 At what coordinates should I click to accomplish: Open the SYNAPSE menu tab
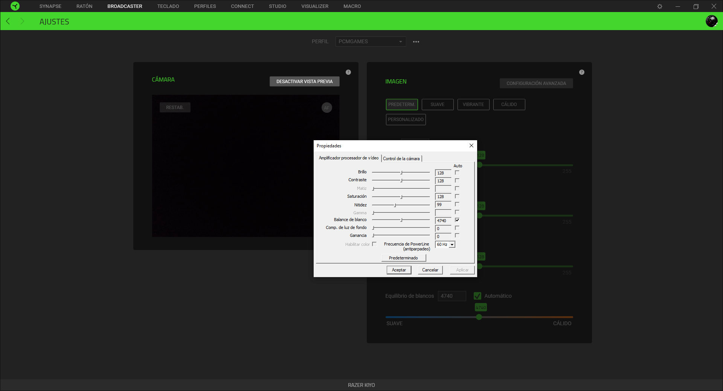click(50, 6)
